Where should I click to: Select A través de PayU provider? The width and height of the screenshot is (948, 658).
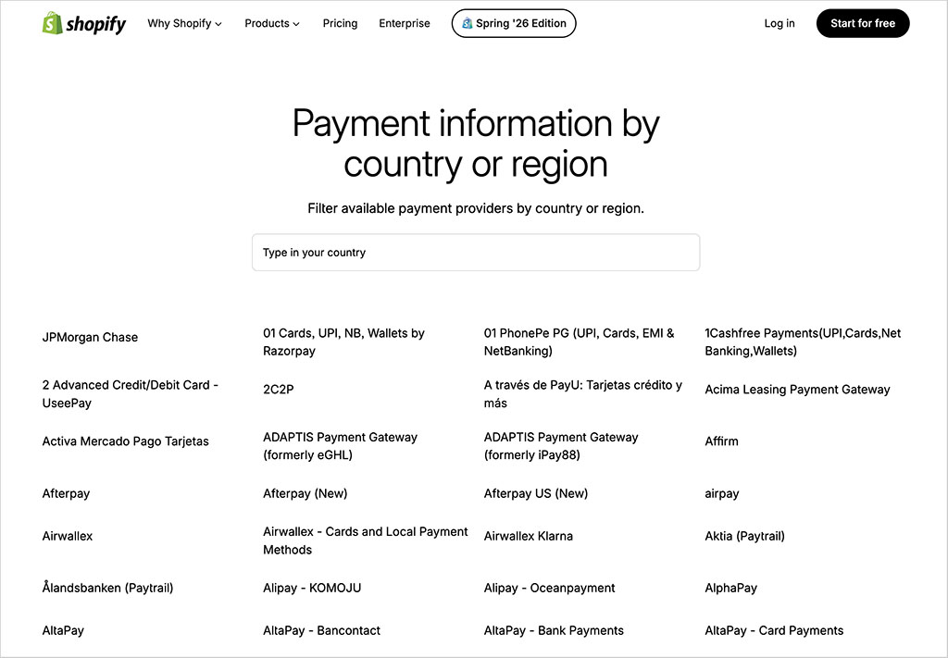(x=583, y=394)
